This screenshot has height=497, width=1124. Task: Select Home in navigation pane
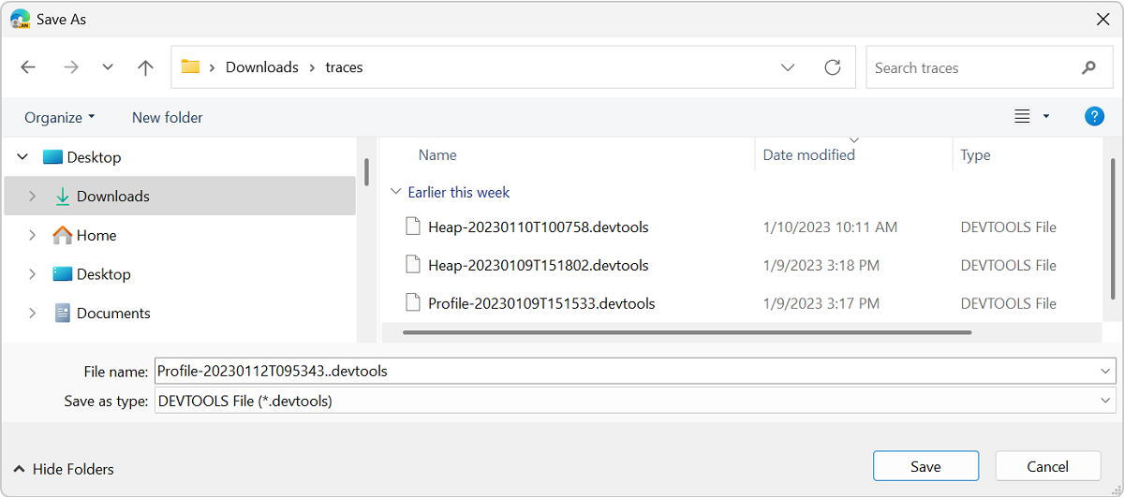pyautogui.click(x=96, y=235)
